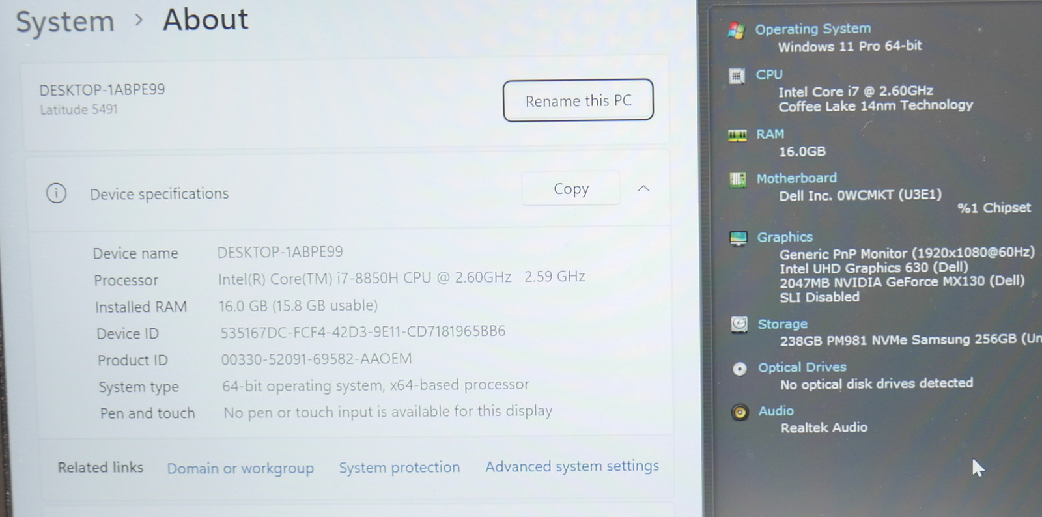Click the Motherboard icon in Speccy
Image resolution: width=1042 pixels, height=517 pixels.
tap(738, 179)
